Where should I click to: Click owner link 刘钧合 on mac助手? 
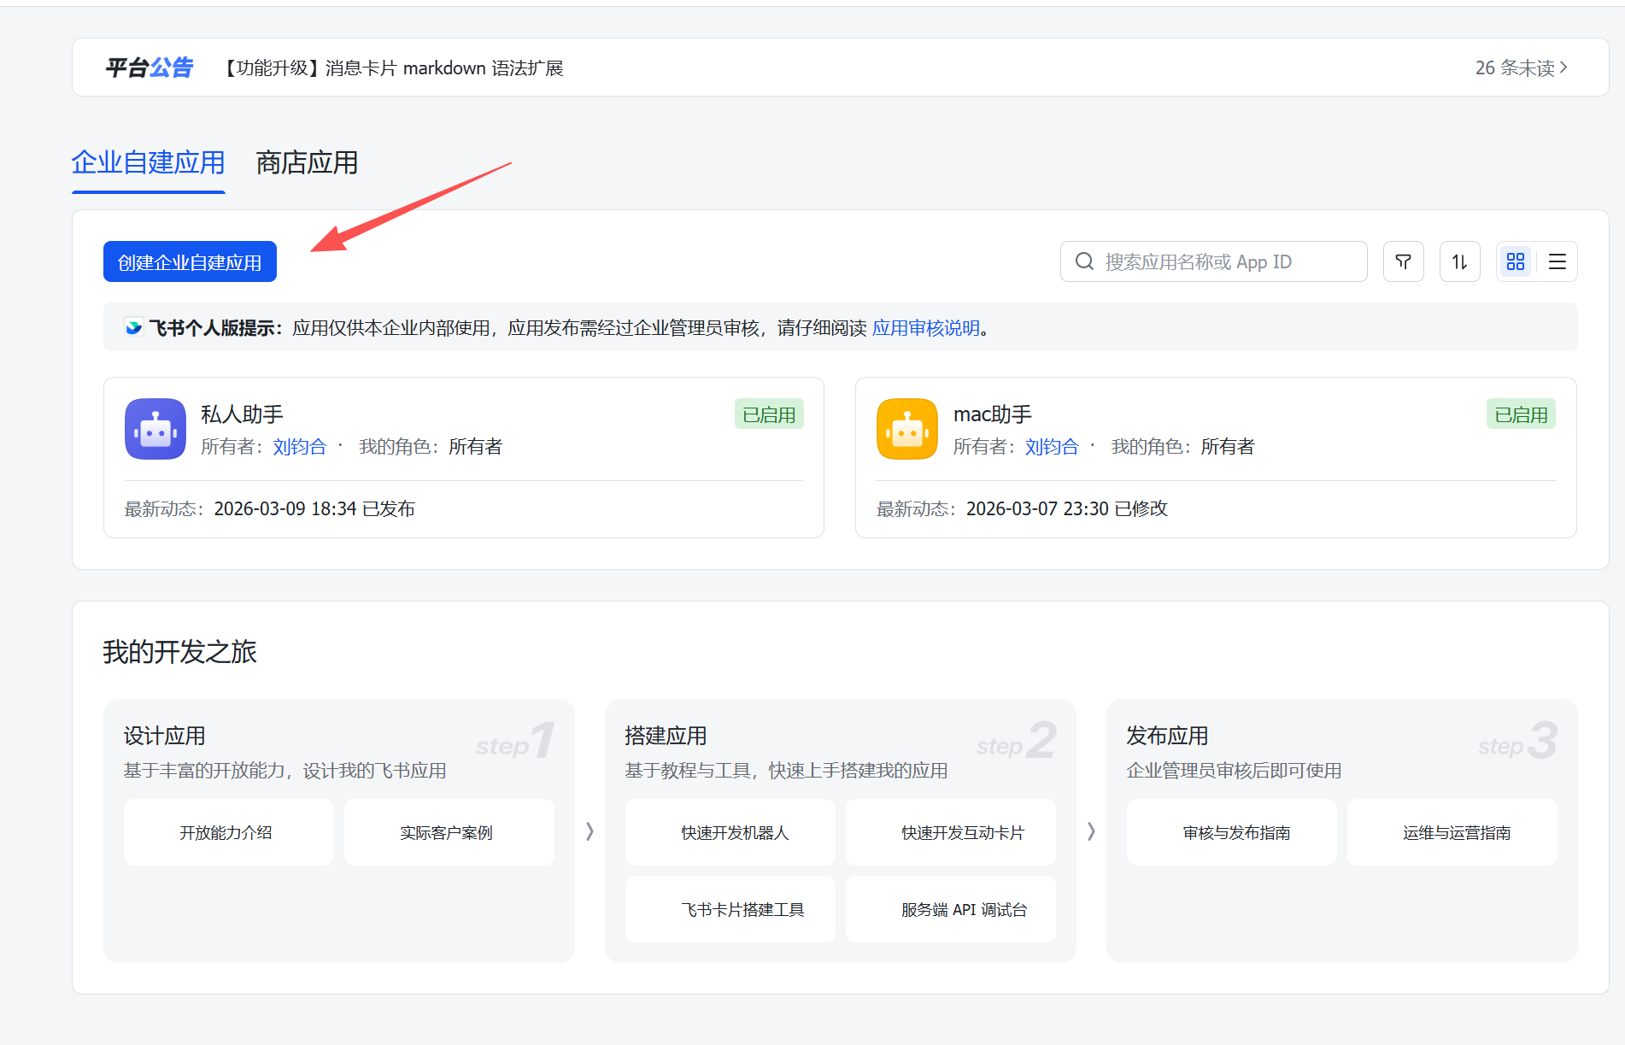tap(1051, 447)
